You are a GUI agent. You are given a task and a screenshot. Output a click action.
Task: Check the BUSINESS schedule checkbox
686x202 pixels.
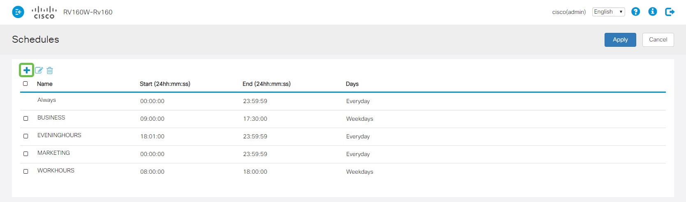click(26, 119)
